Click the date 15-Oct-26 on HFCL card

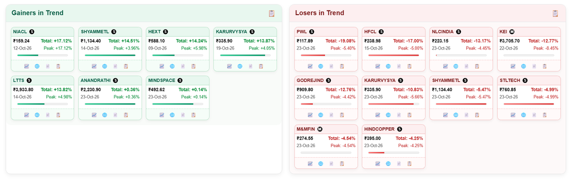click(373, 48)
